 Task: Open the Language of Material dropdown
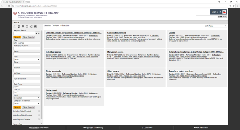[x=27, y=103]
